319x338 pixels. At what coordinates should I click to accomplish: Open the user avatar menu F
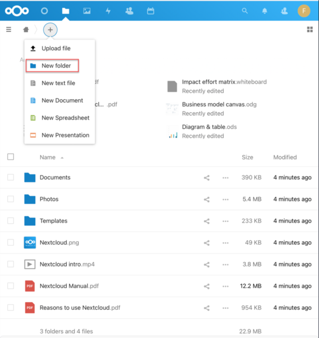tap(304, 11)
